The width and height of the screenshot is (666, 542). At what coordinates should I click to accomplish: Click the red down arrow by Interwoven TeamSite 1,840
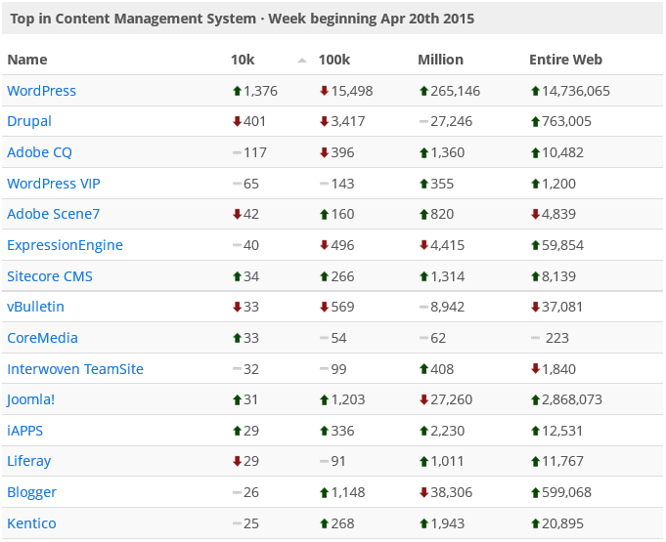coord(535,369)
